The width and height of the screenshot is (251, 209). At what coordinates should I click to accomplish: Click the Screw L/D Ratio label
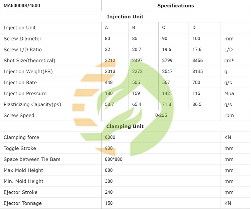(22, 50)
